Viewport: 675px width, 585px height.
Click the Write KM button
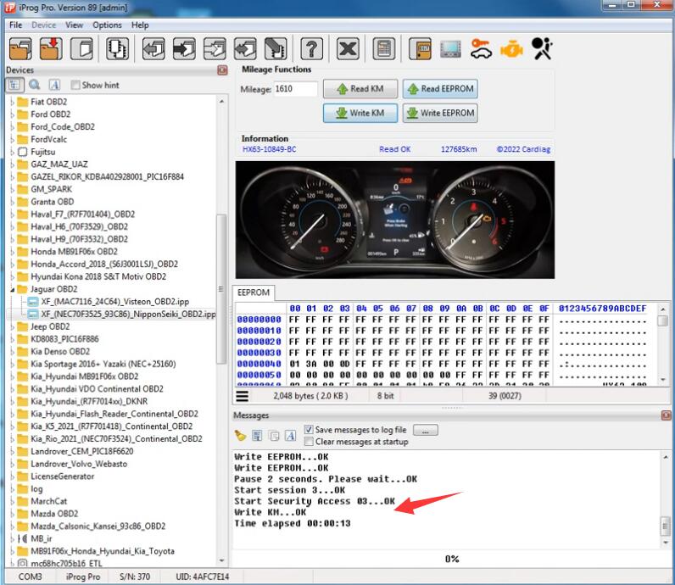360,113
